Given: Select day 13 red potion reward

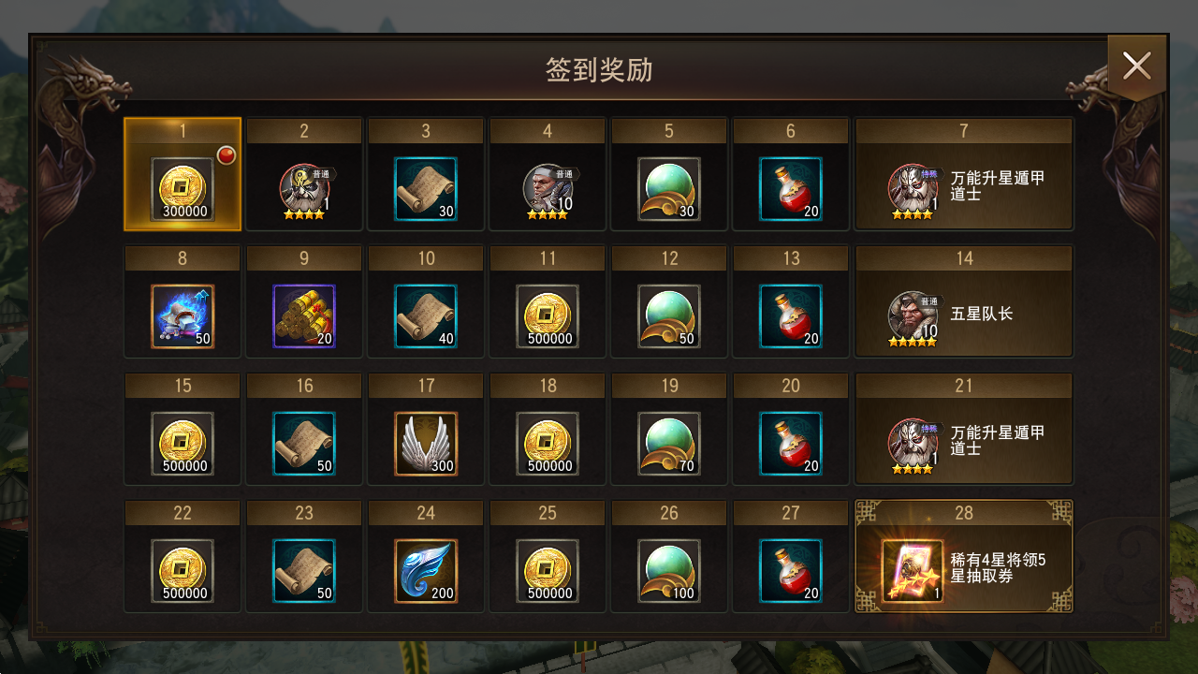Looking at the screenshot, I should click(791, 316).
